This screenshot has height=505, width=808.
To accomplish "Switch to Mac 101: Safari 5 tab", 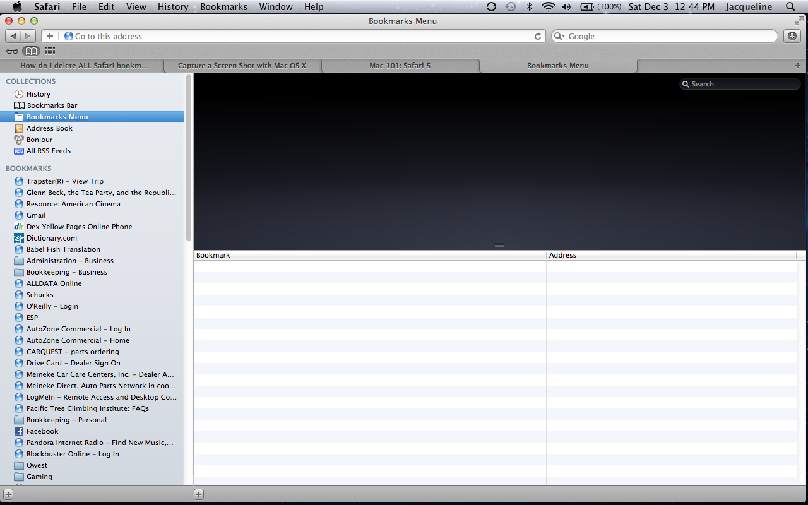I will tap(400, 66).
